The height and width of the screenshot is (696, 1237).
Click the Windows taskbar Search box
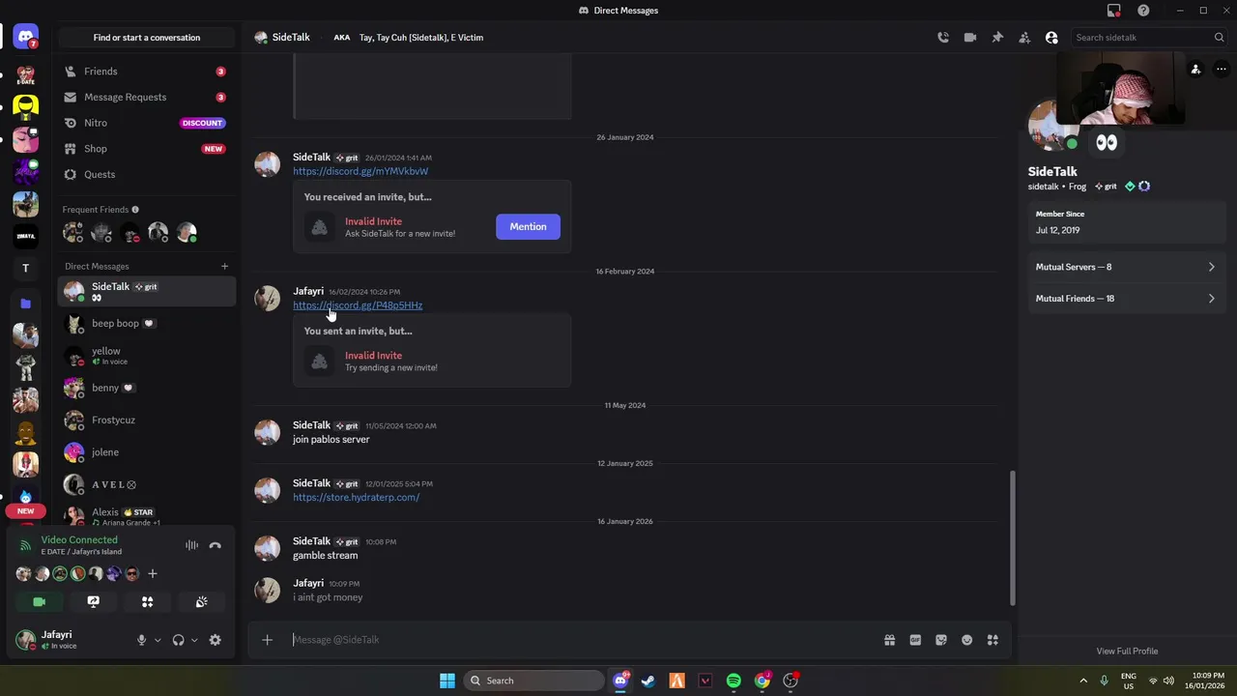pyautogui.click(x=534, y=681)
